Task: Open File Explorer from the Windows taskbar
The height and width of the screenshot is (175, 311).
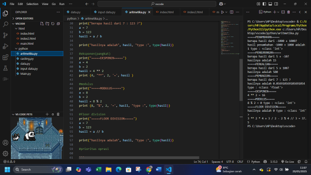Action: tap(108, 170)
